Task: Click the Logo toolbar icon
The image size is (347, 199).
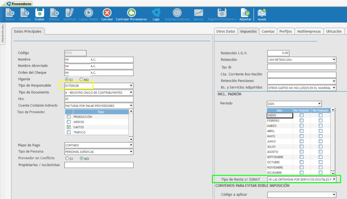Action: (x=156, y=14)
